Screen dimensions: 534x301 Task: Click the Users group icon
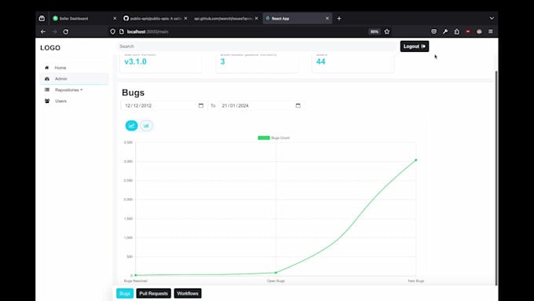coord(47,101)
